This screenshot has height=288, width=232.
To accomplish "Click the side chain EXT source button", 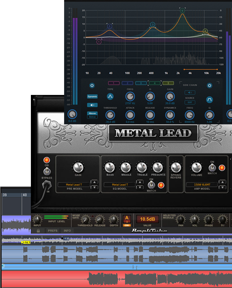I will click(190, 102).
